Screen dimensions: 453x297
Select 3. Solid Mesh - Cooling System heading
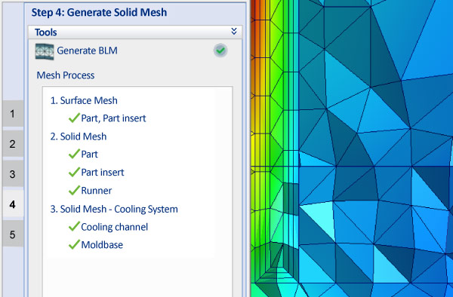click(x=114, y=209)
